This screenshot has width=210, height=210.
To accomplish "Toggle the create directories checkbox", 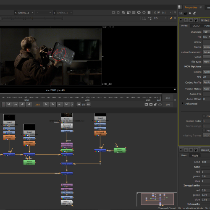I will point(204,116).
